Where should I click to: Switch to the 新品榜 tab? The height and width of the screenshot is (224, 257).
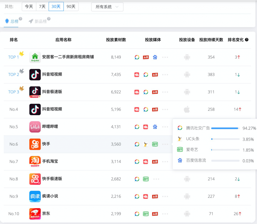click(38, 21)
